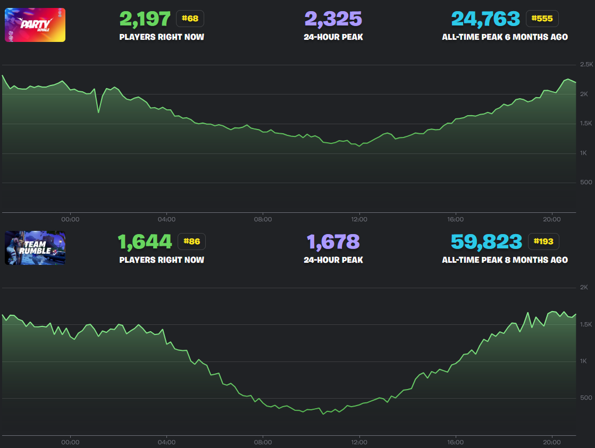Select the 24,763 all-time peak value
Viewport: 595px width, 448px height.
(485, 19)
